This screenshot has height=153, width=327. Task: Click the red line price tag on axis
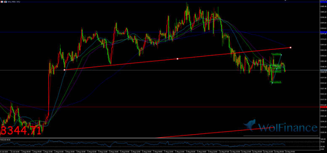pos(323,107)
